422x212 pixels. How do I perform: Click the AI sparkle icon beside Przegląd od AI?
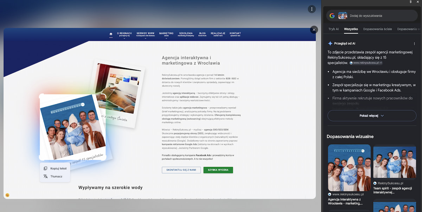[330, 44]
